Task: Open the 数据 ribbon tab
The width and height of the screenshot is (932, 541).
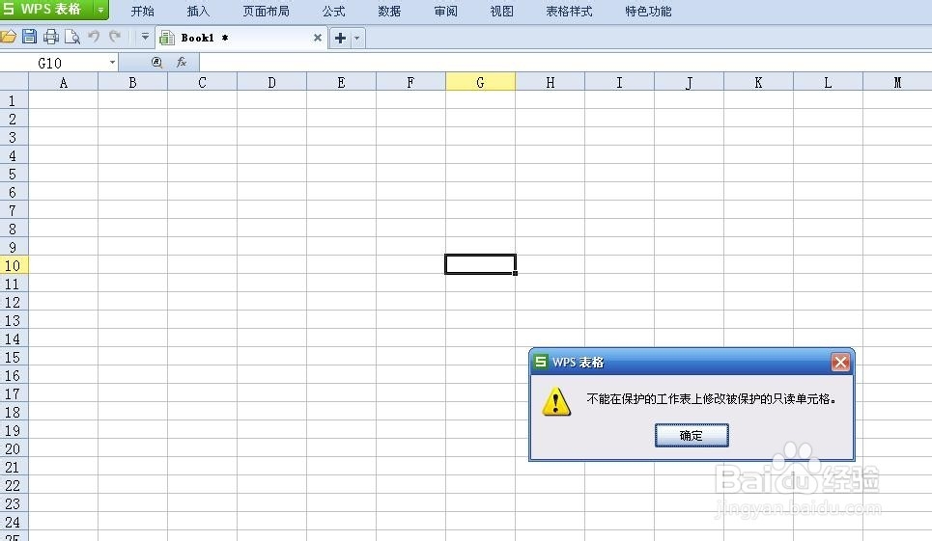Action: 390,12
